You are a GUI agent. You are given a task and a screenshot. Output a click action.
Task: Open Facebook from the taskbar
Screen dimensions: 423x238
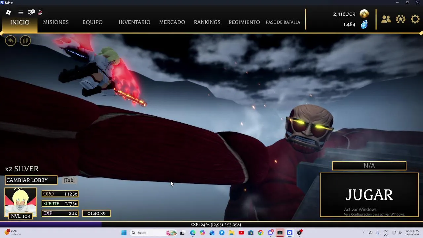(222, 233)
